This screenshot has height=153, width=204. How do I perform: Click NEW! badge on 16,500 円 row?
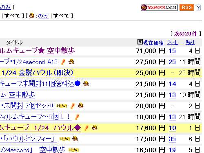click(x=74, y=150)
